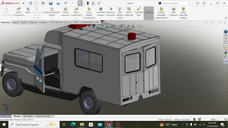This screenshot has width=228, height=128.
Task: Insert a Bill of Materials
Action: 129,12
